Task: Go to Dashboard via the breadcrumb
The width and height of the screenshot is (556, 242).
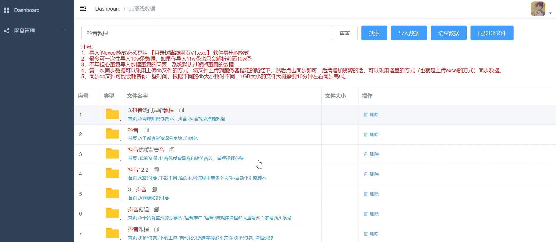Action: (108, 9)
